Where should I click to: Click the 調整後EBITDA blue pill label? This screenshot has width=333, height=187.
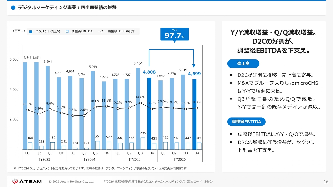pyautogui.click(x=246, y=122)
